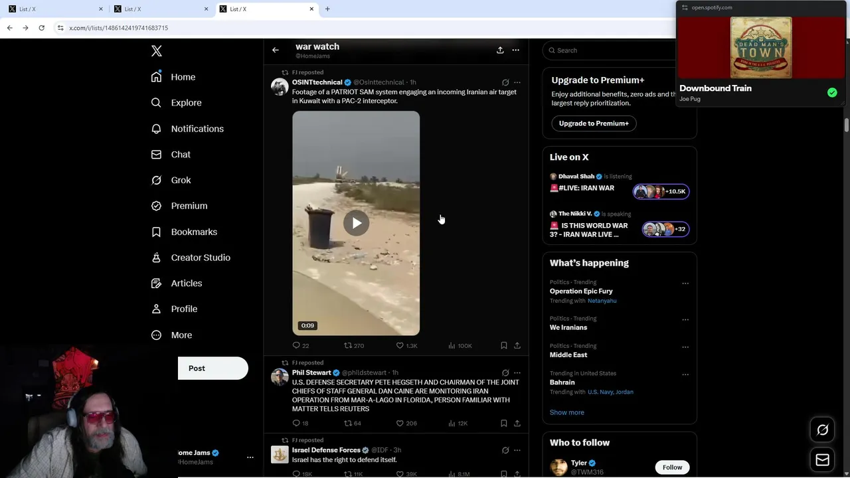The height and width of the screenshot is (478, 850).
Task: View 100K analytics on OSINTtechnical post
Action: coord(460,345)
